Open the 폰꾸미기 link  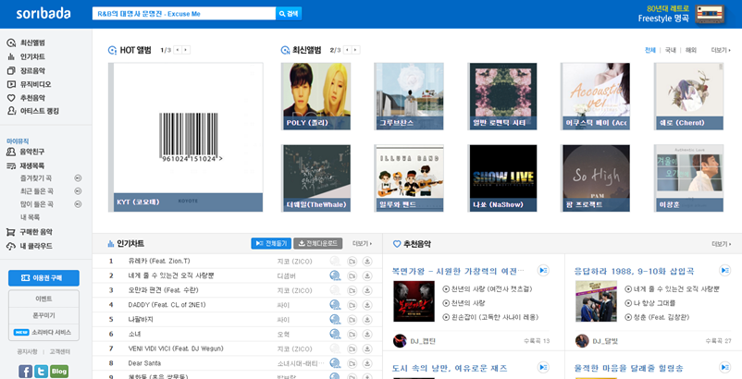tap(43, 315)
